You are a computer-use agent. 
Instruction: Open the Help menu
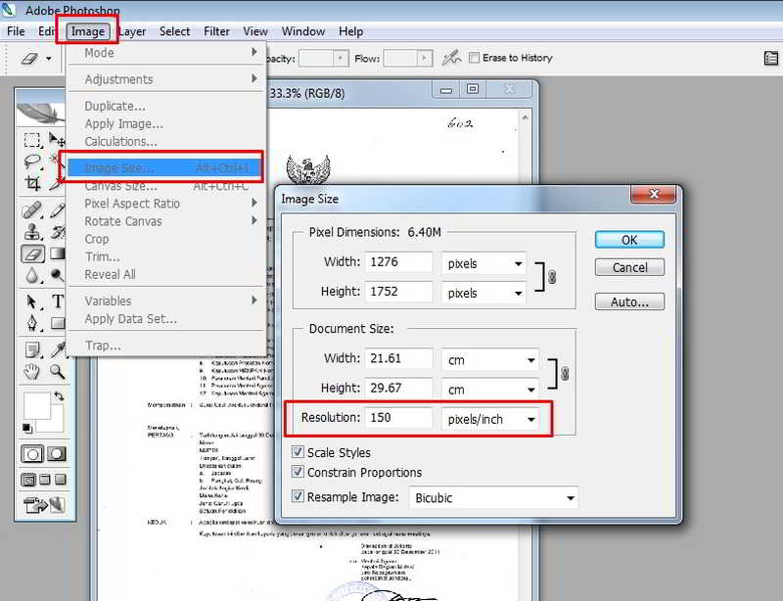[x=350, y=31]
